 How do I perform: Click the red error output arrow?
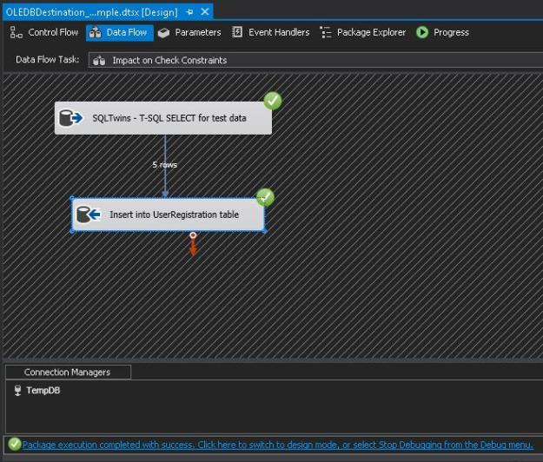[193, 246]
